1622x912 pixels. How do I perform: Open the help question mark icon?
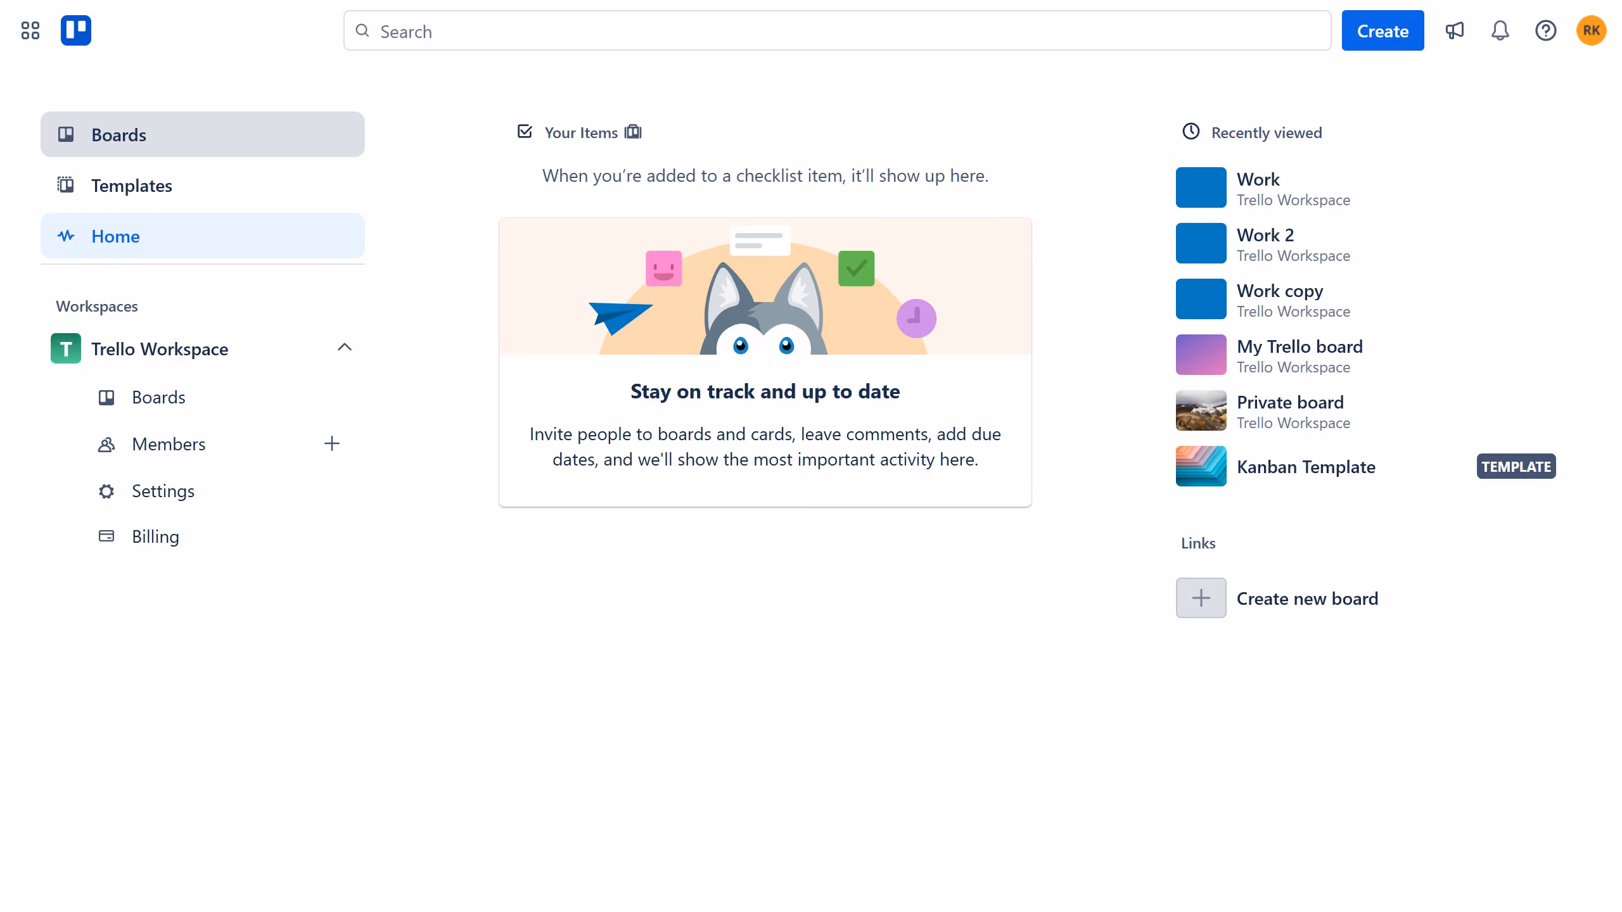1545,30
